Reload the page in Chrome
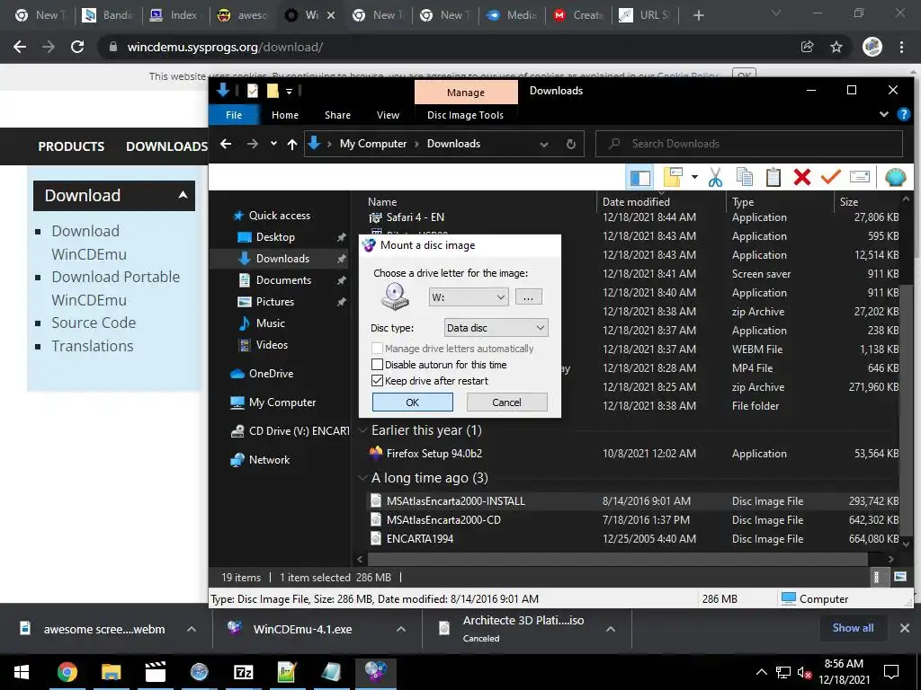This screenshot has width=921, height=690. click(77, 47)
